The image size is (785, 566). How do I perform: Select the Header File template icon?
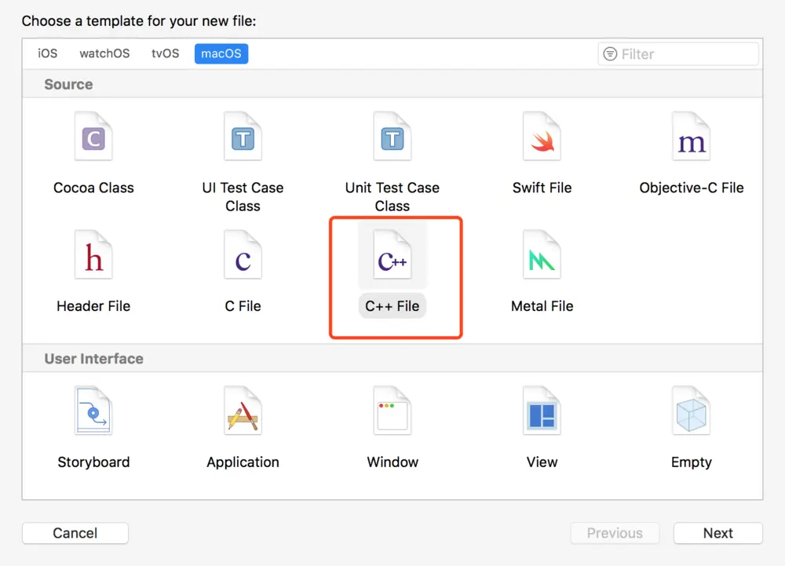pyautogui.click(x=93, y=257)
